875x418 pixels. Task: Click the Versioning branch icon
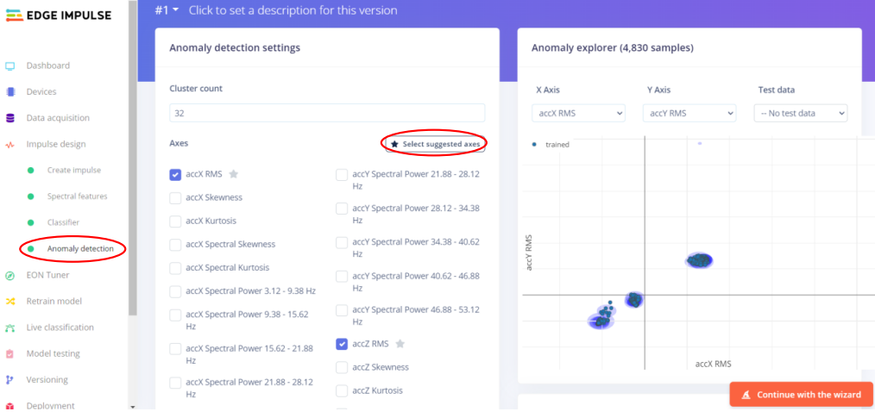pos(10,379)
